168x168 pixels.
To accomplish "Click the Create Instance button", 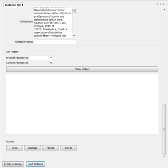I will click(13, 164).
